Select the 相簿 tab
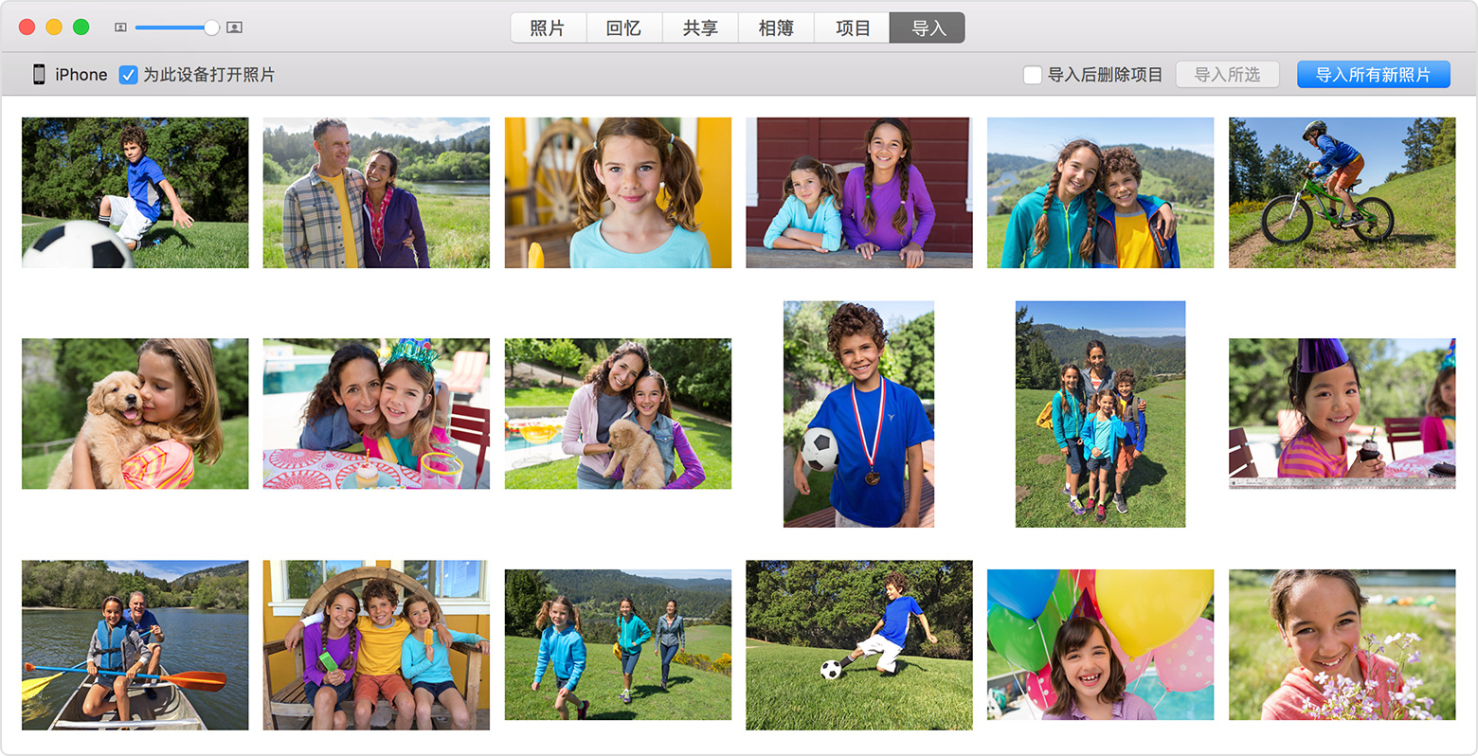1478x756 pixels. coord(776,28)
